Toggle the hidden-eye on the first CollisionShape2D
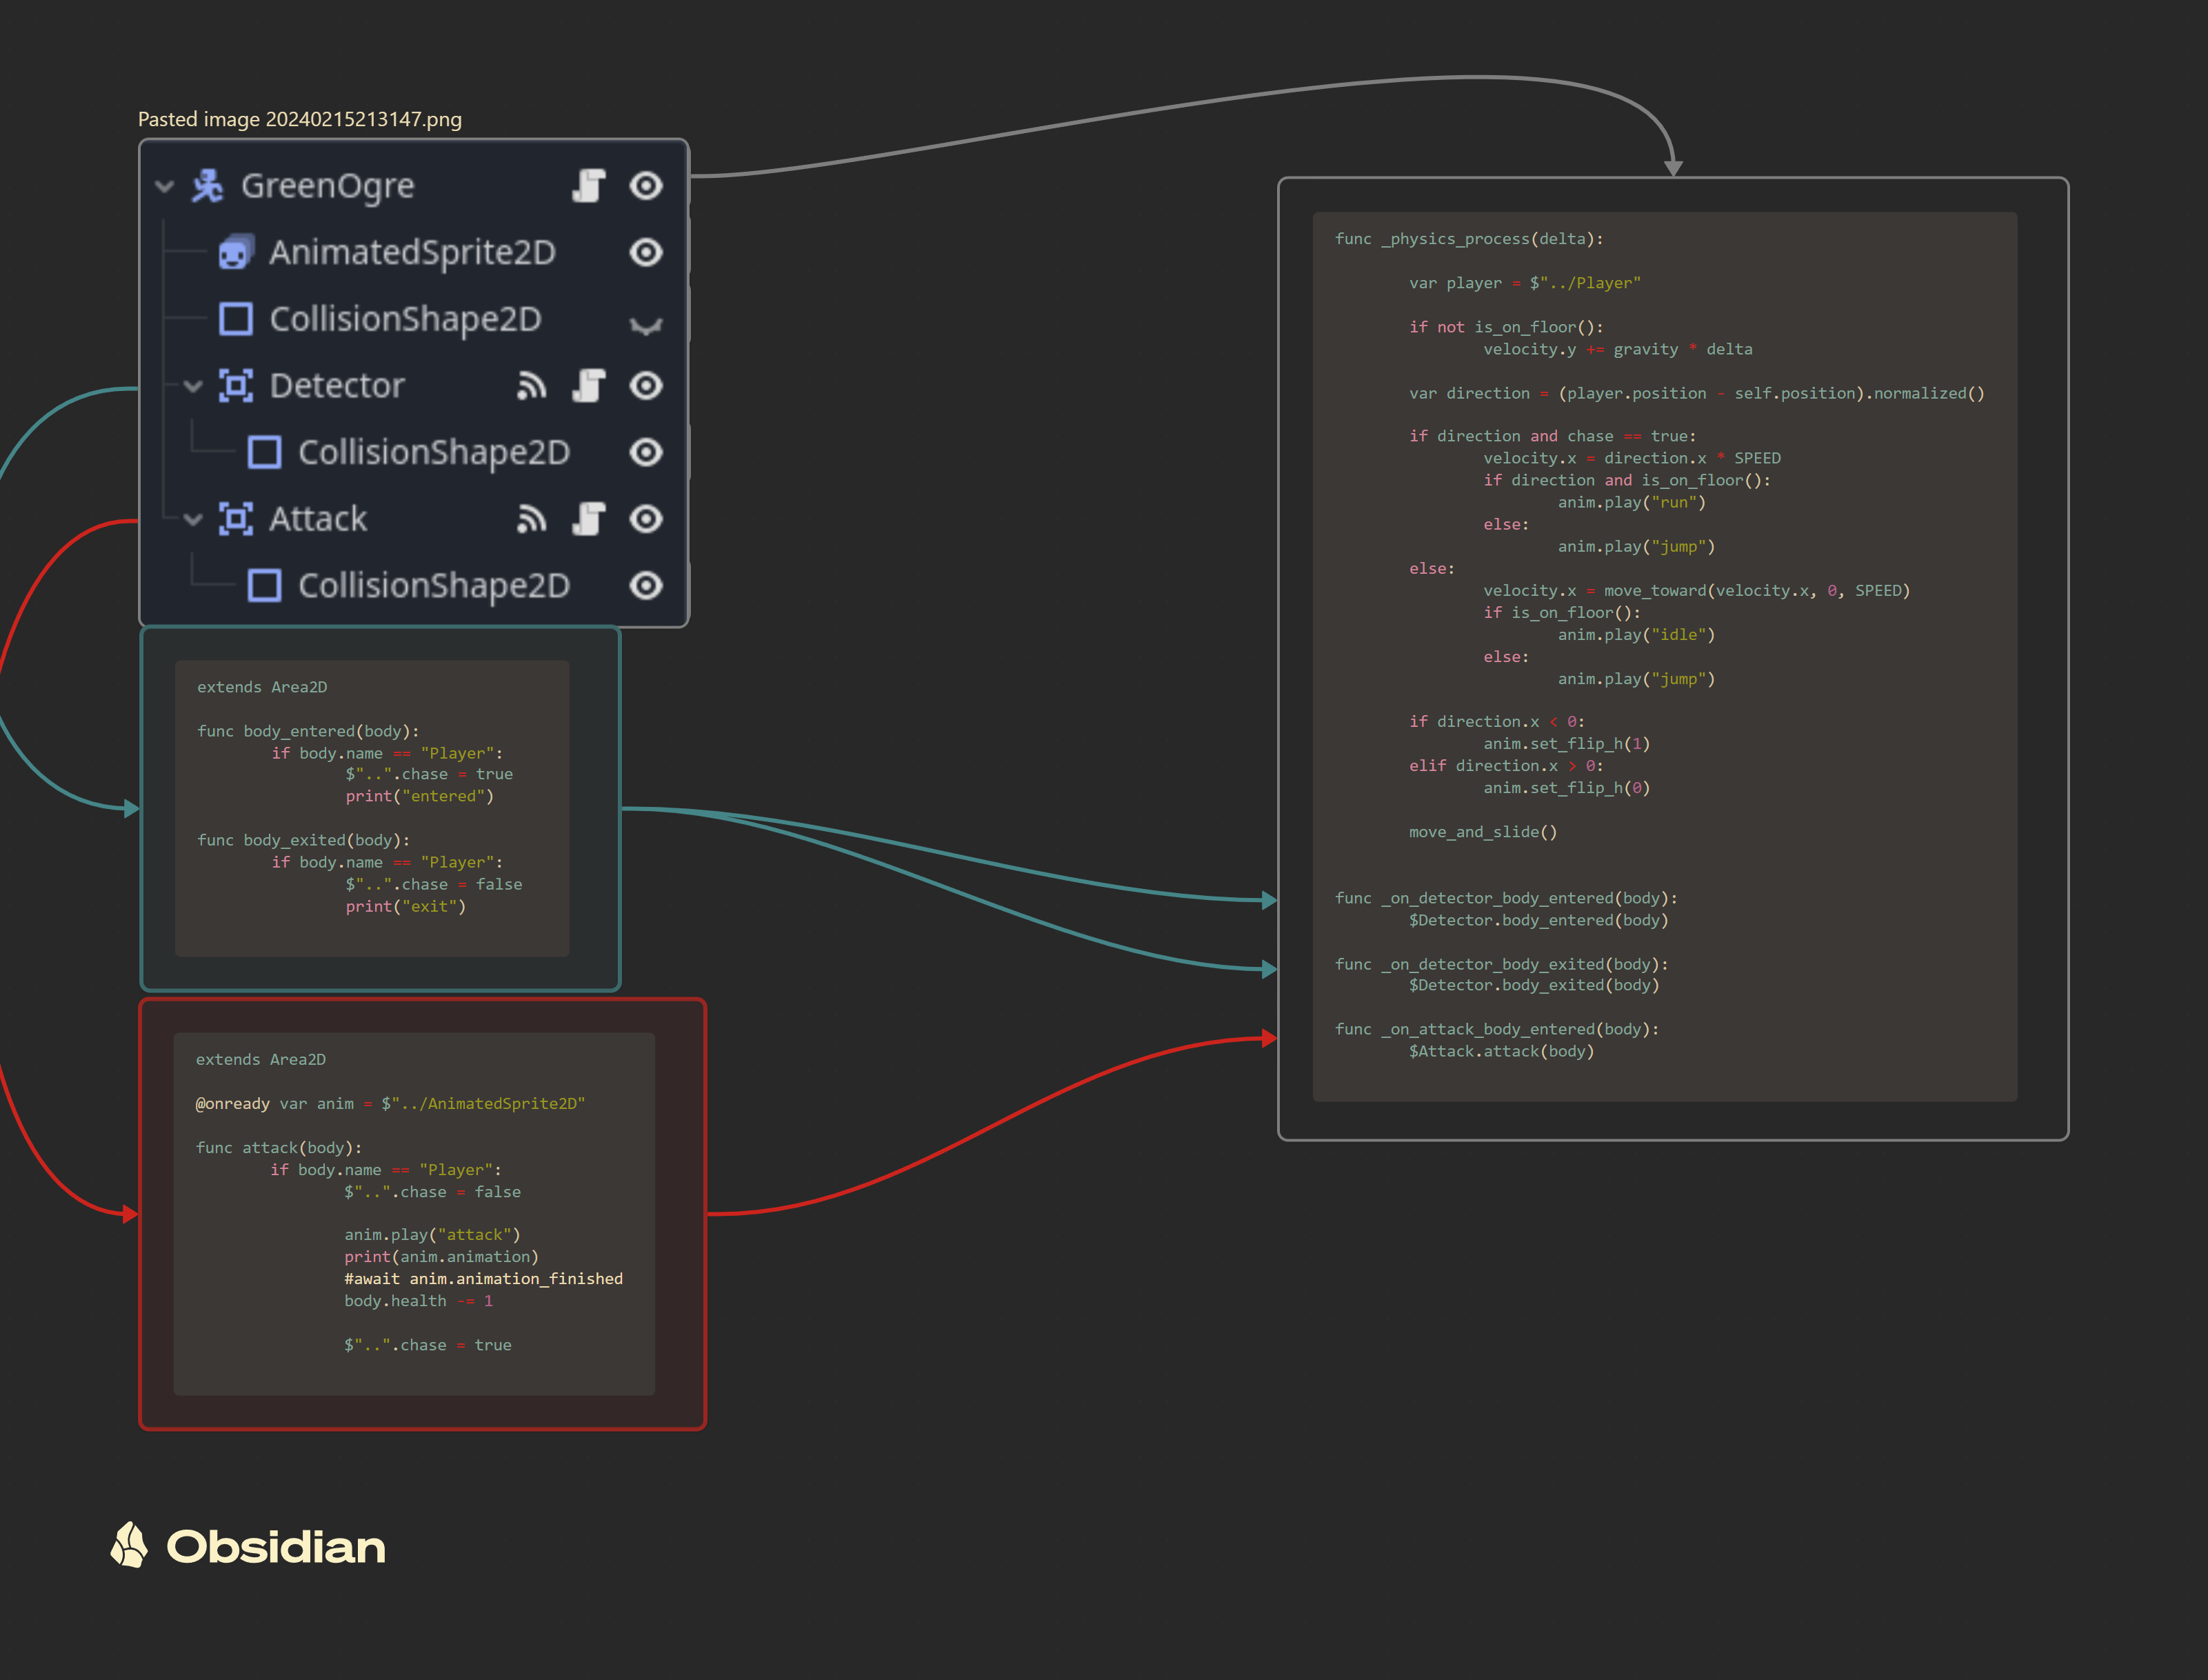Viewport: 2208px width, 1680px height. pos(646,324)
